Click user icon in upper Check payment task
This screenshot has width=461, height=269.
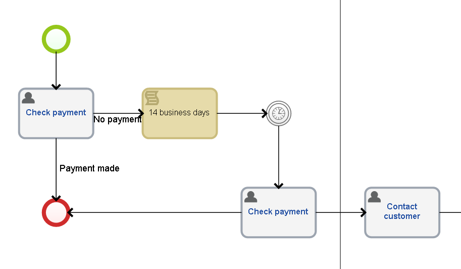pos(29,98)
